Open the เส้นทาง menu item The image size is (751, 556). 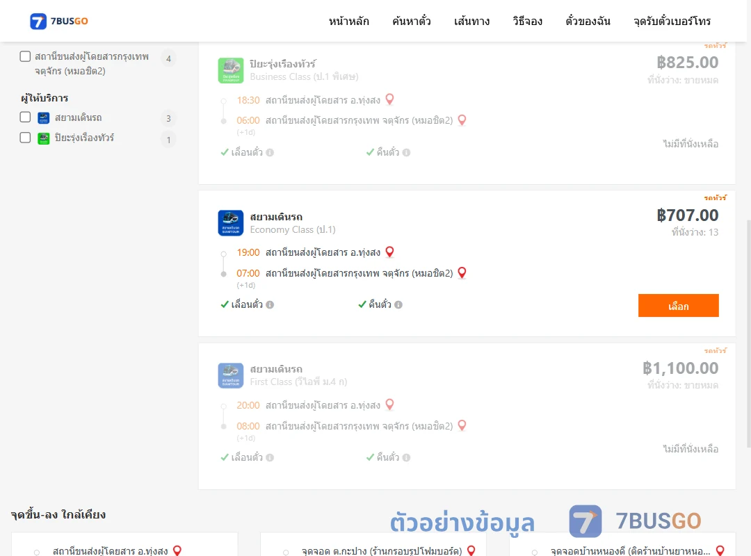pos(471,21)
